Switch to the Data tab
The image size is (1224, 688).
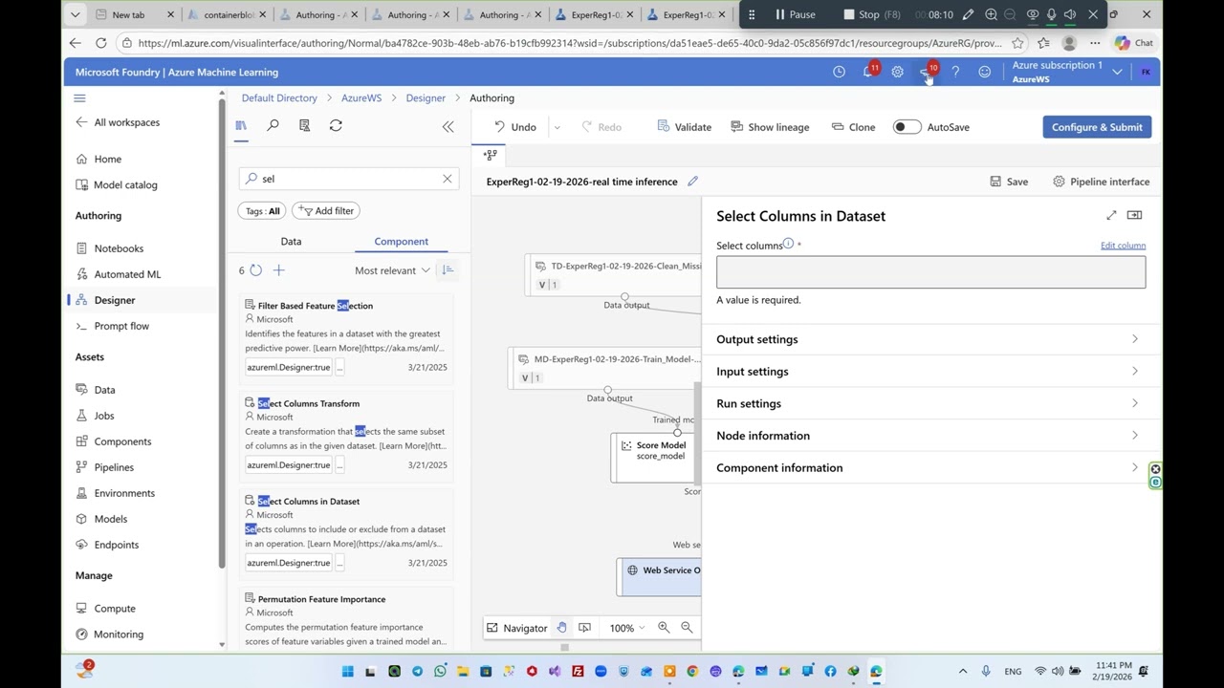point(291,242)
